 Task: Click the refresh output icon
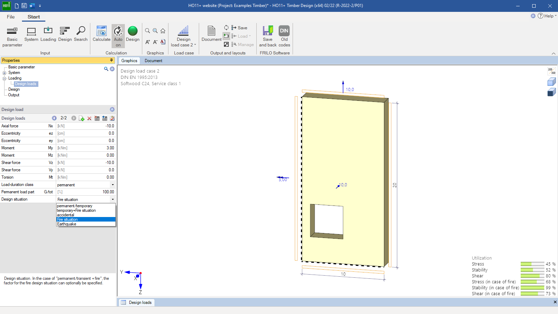(x=226, y=28)
